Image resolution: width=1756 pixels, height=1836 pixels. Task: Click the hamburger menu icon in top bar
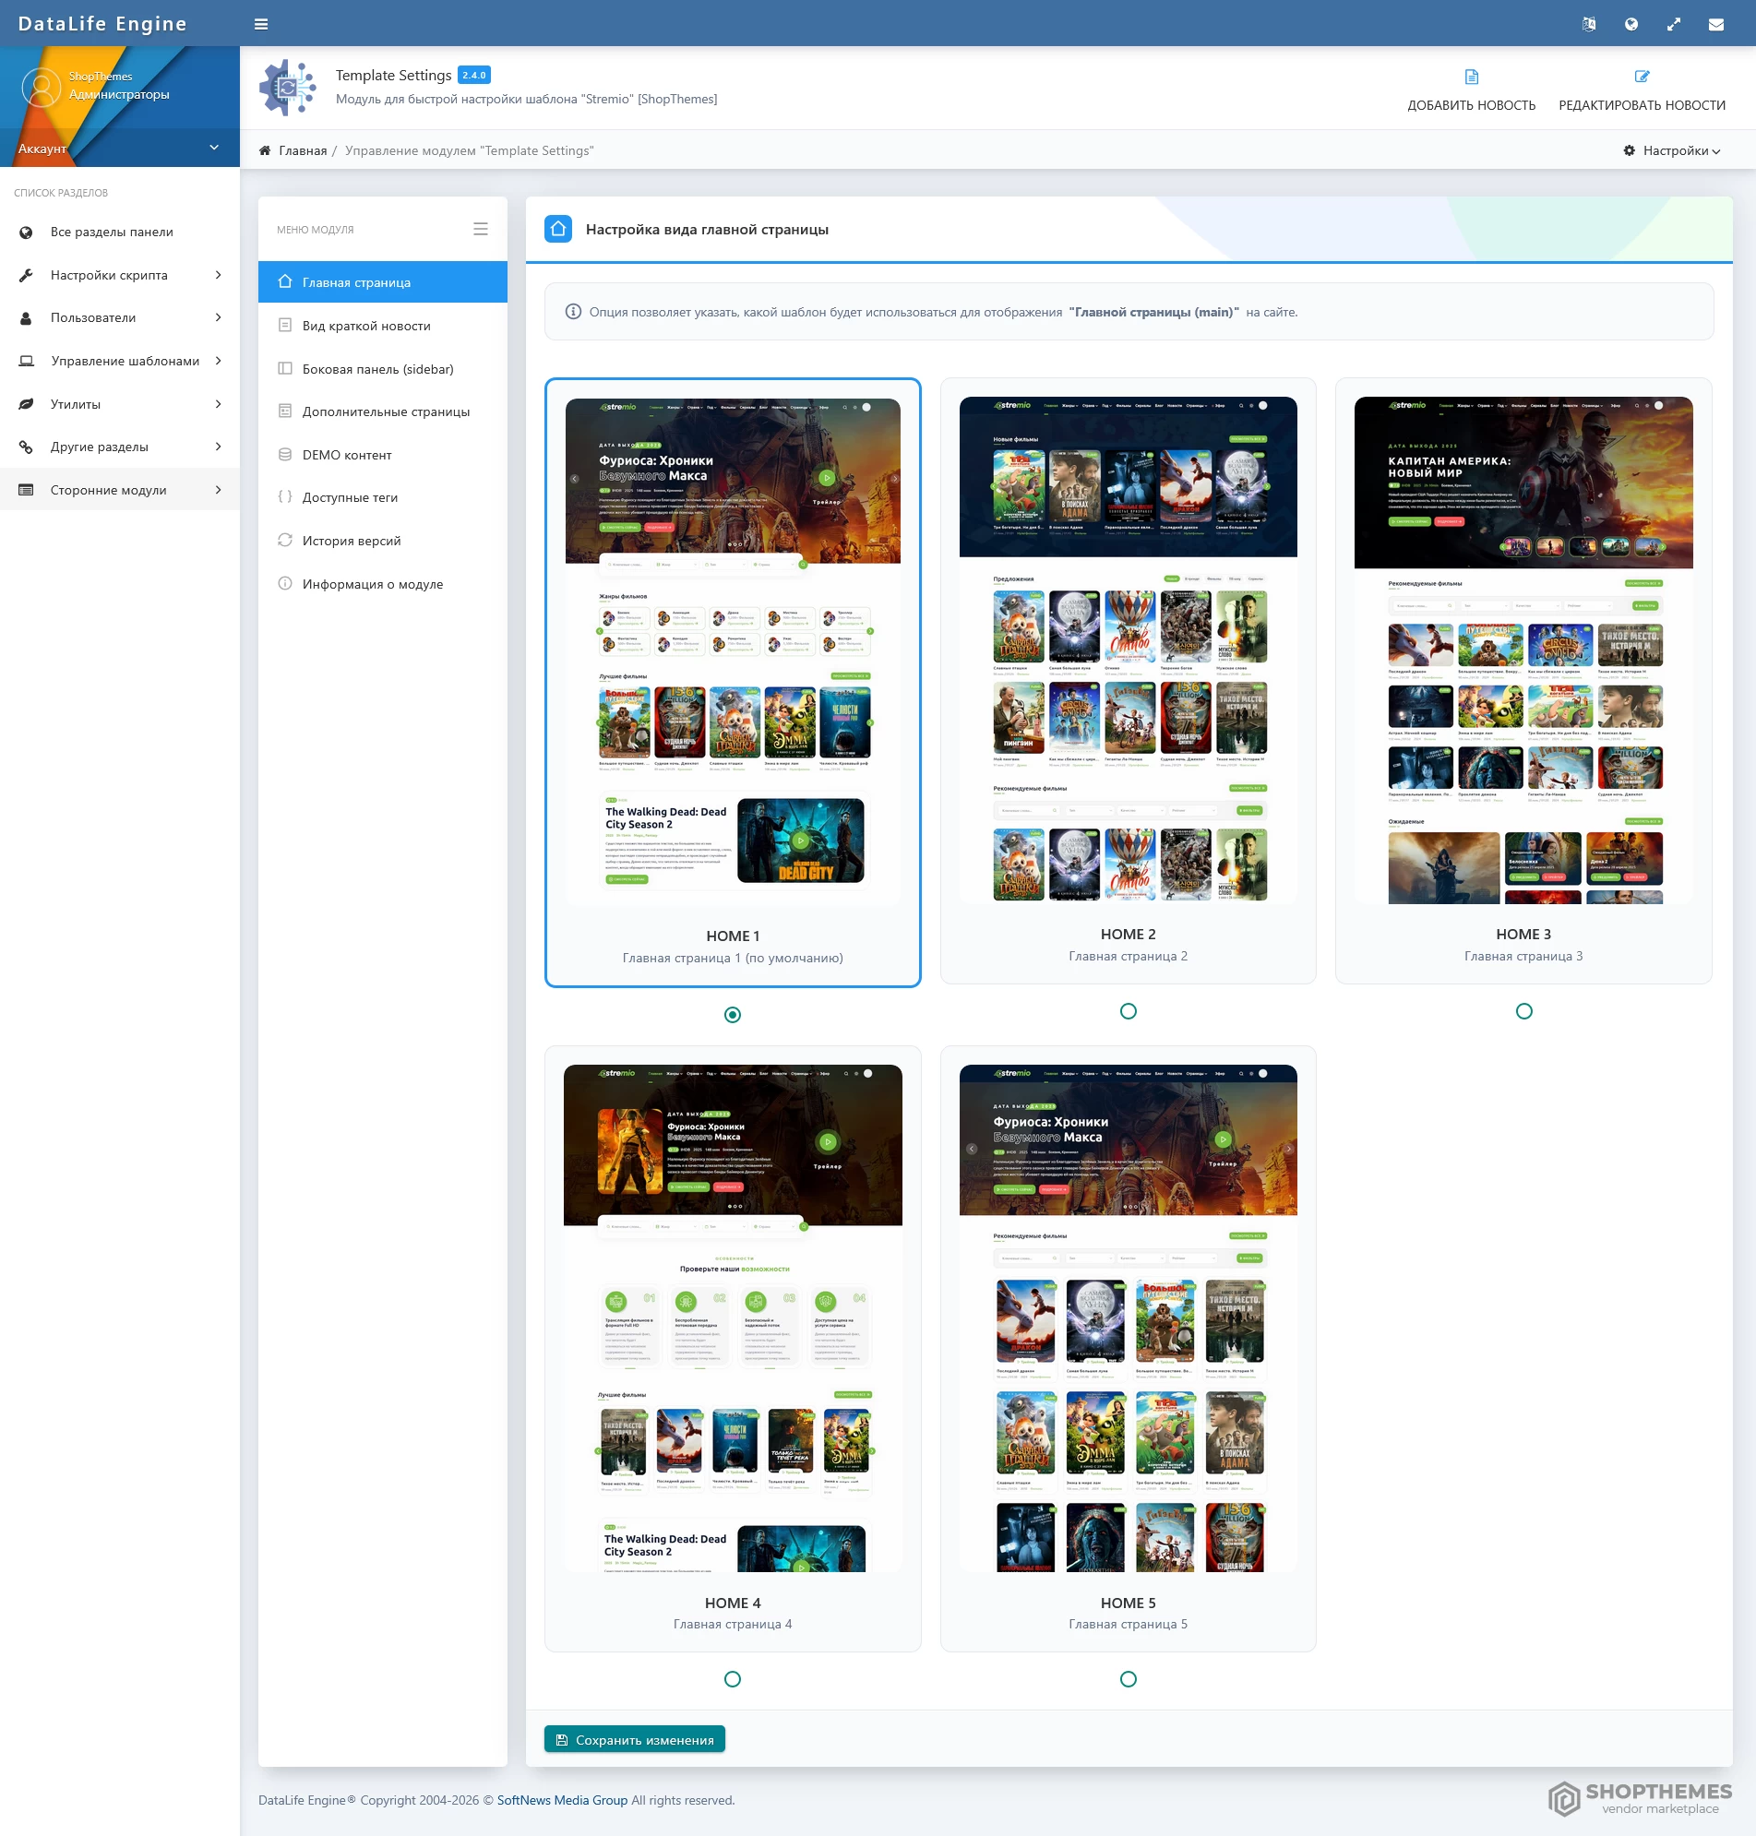tap(261, 24)
